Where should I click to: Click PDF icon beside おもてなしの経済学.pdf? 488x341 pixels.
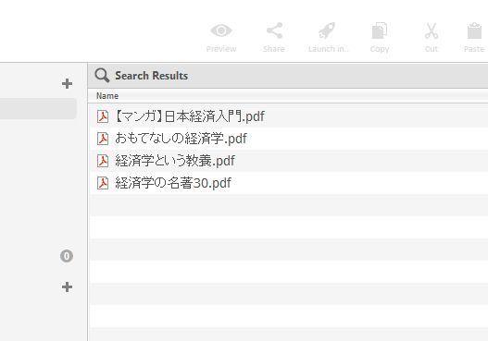click(x=103, y=139)
